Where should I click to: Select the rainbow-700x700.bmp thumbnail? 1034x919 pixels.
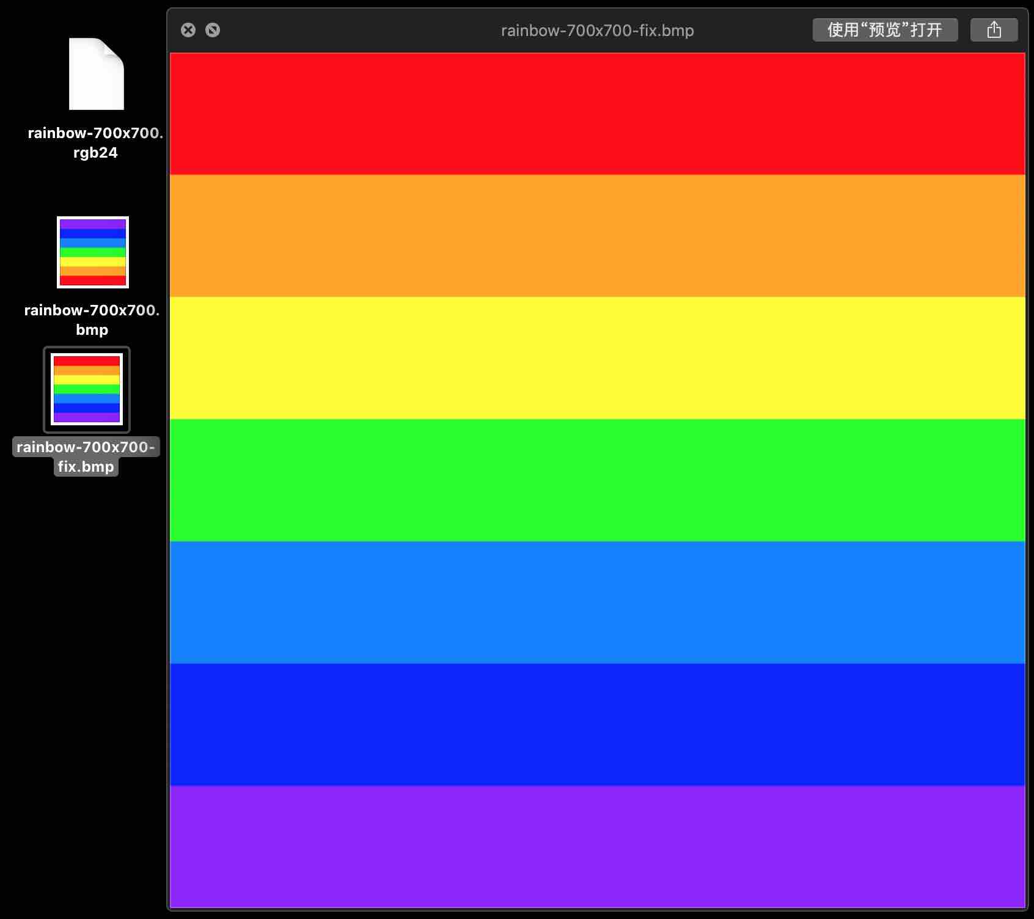93,252
